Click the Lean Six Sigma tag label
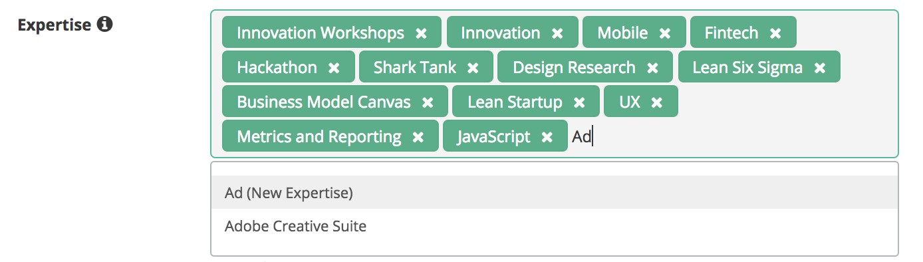 747,67
